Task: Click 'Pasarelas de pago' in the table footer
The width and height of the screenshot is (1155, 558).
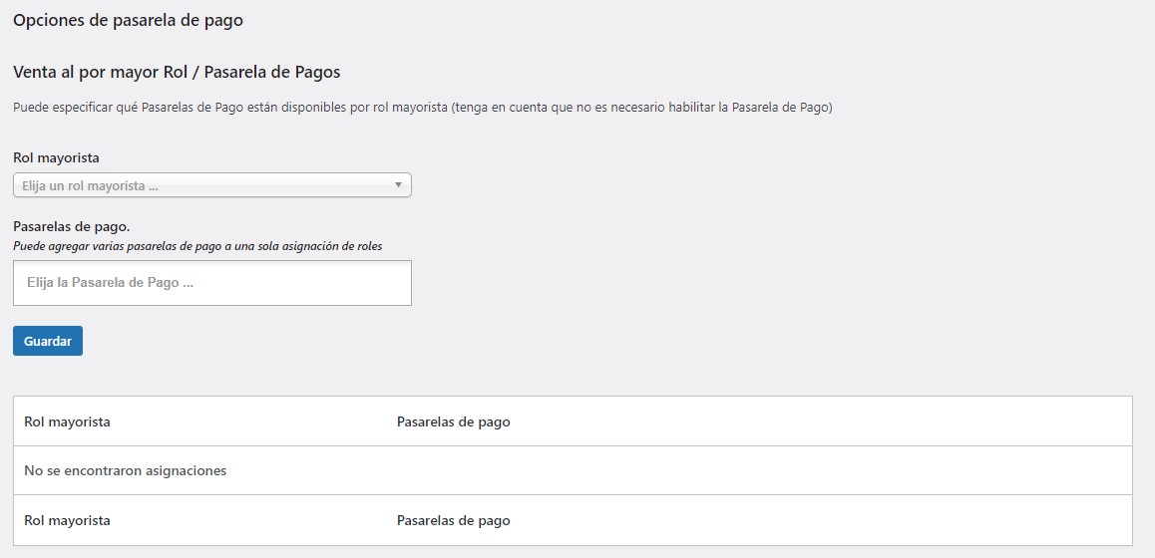Action: [453, 520]
